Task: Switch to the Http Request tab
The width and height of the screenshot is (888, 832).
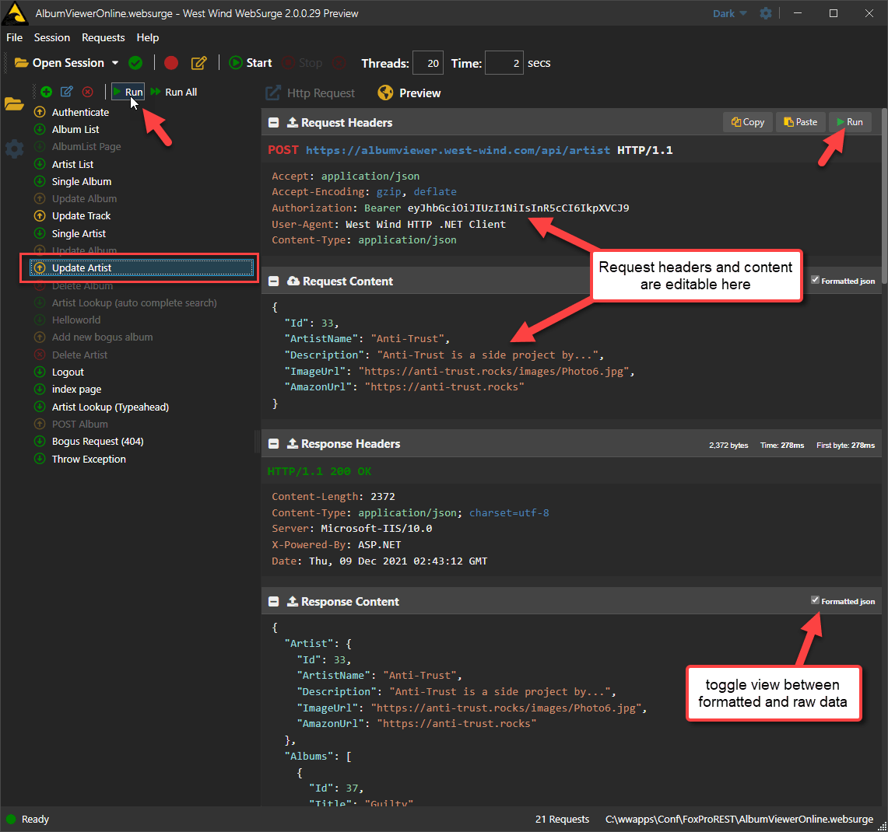Action: (x=311, y=93)
